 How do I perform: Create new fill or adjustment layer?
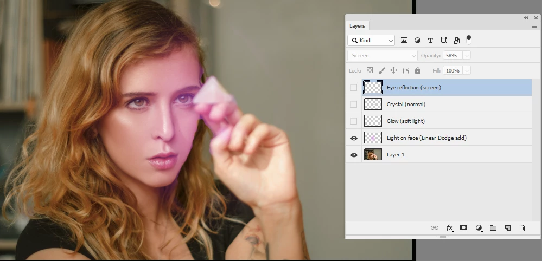point(479,228)
